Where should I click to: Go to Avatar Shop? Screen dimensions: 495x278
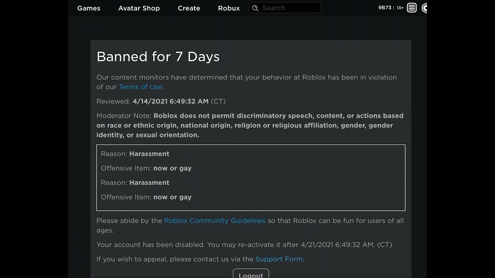coord(139,8)
